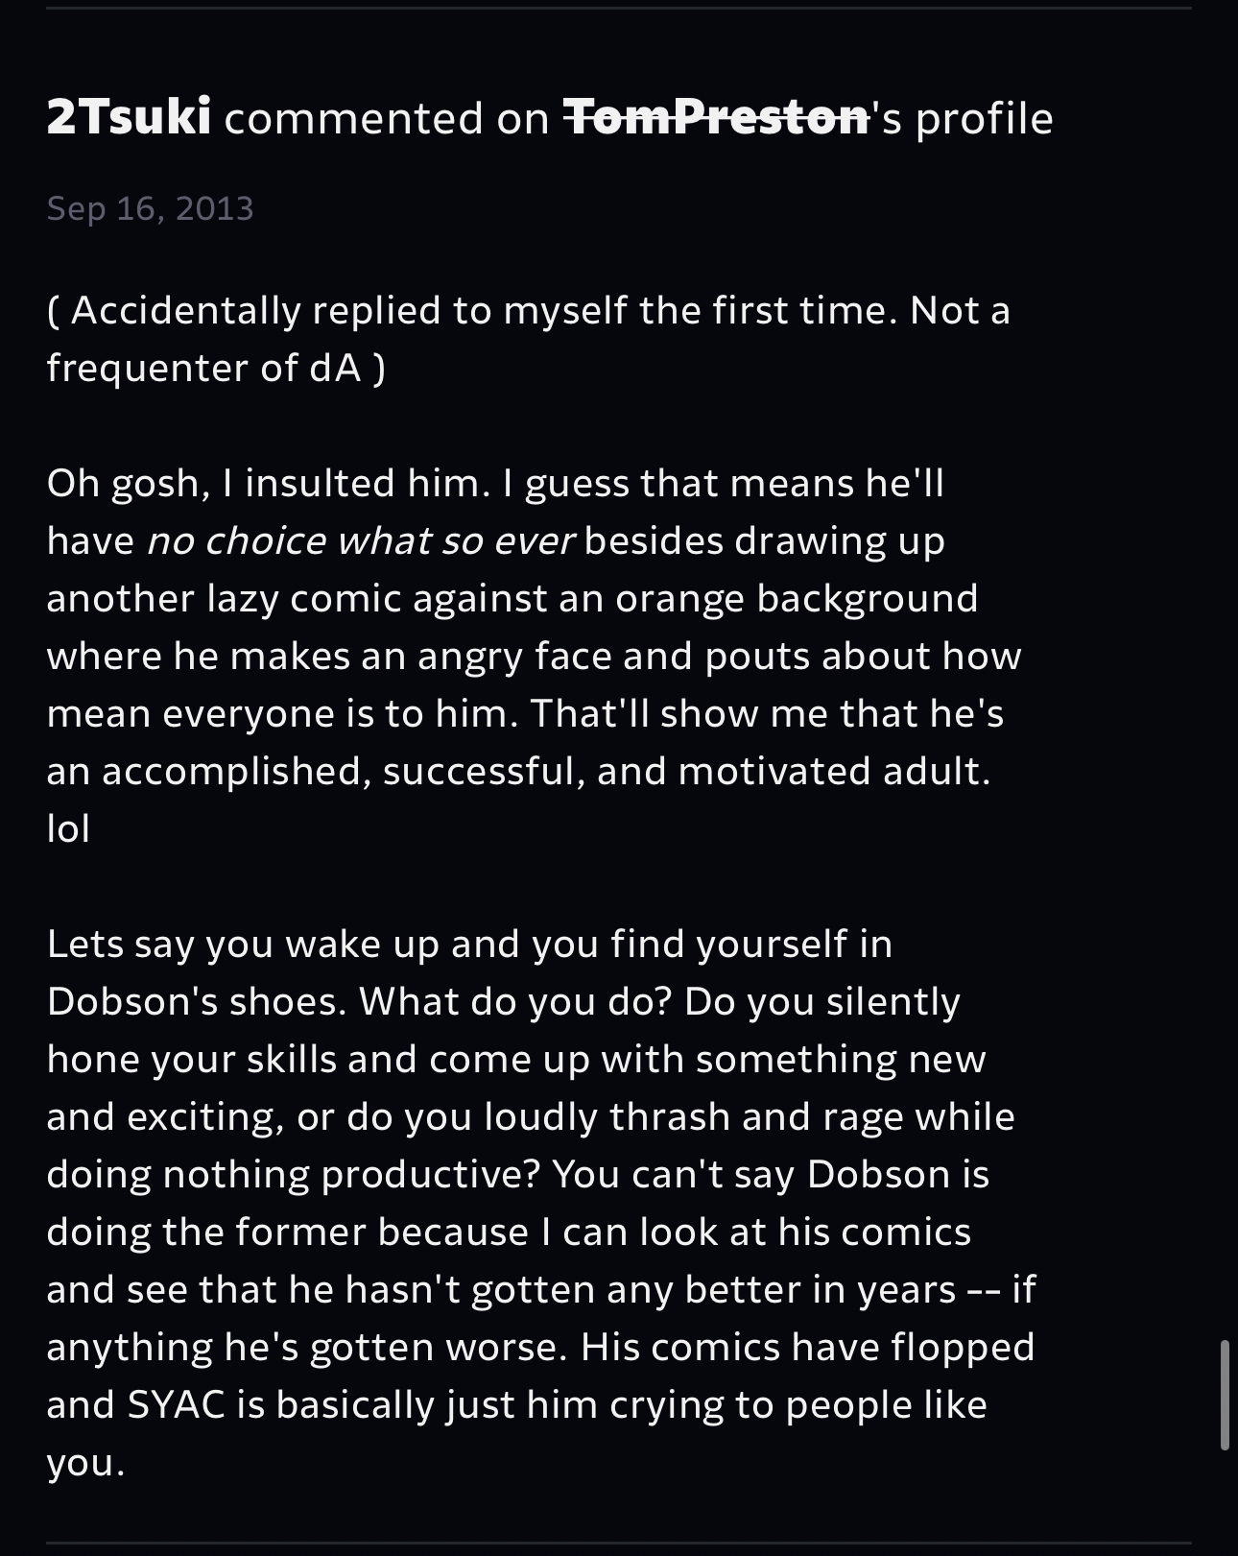
Task: Click the "His comics have flopped" sentence
Action: pos(807,1347)
